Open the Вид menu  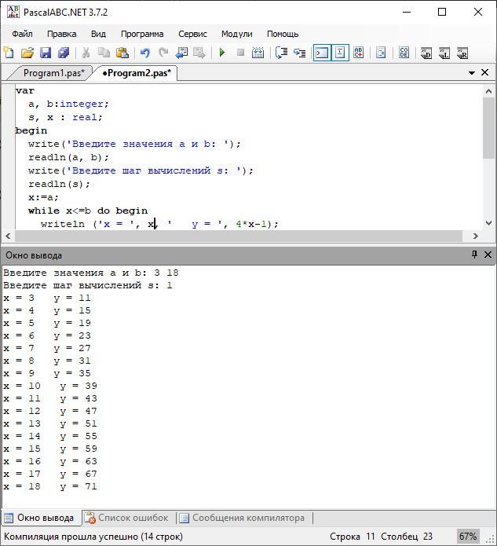click(x=98, y=34)
